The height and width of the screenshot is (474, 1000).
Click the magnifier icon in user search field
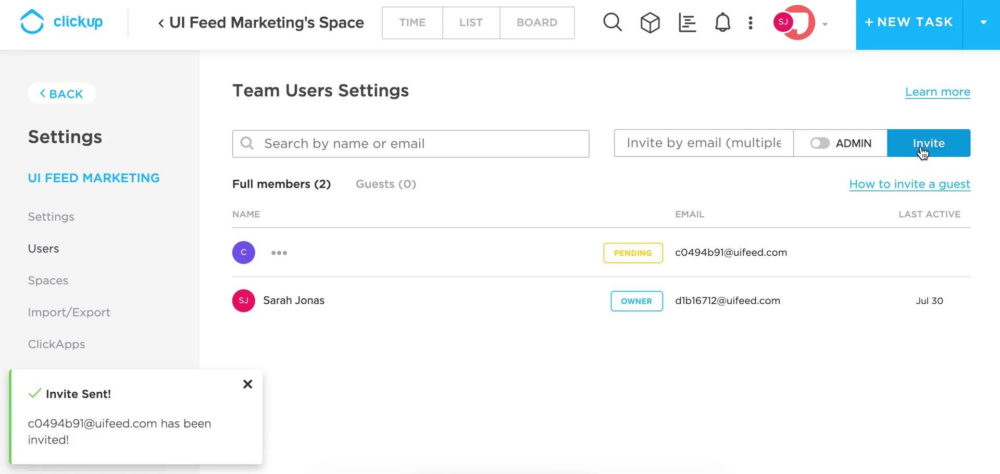pos(247,143)
